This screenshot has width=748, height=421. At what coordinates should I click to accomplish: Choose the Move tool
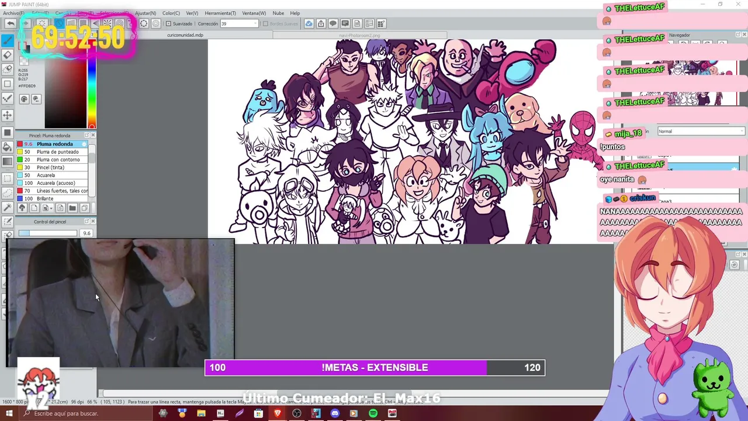8,116
